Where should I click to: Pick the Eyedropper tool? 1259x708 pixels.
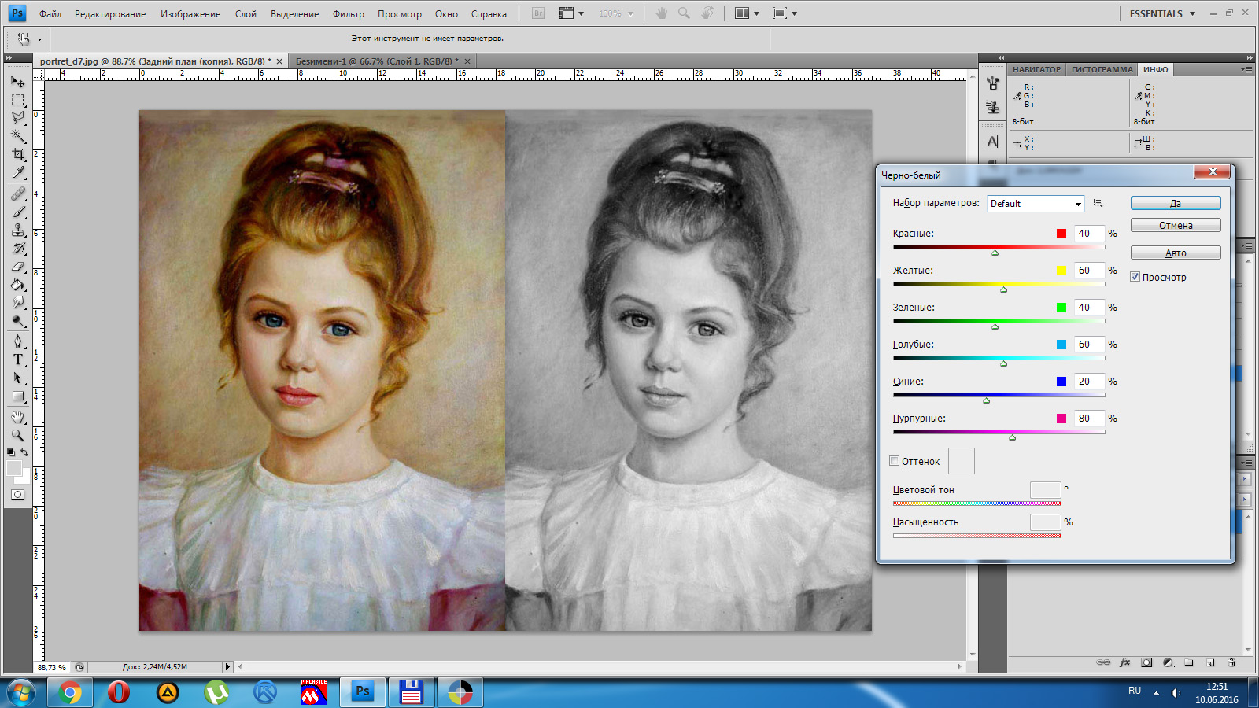(18, 173)
